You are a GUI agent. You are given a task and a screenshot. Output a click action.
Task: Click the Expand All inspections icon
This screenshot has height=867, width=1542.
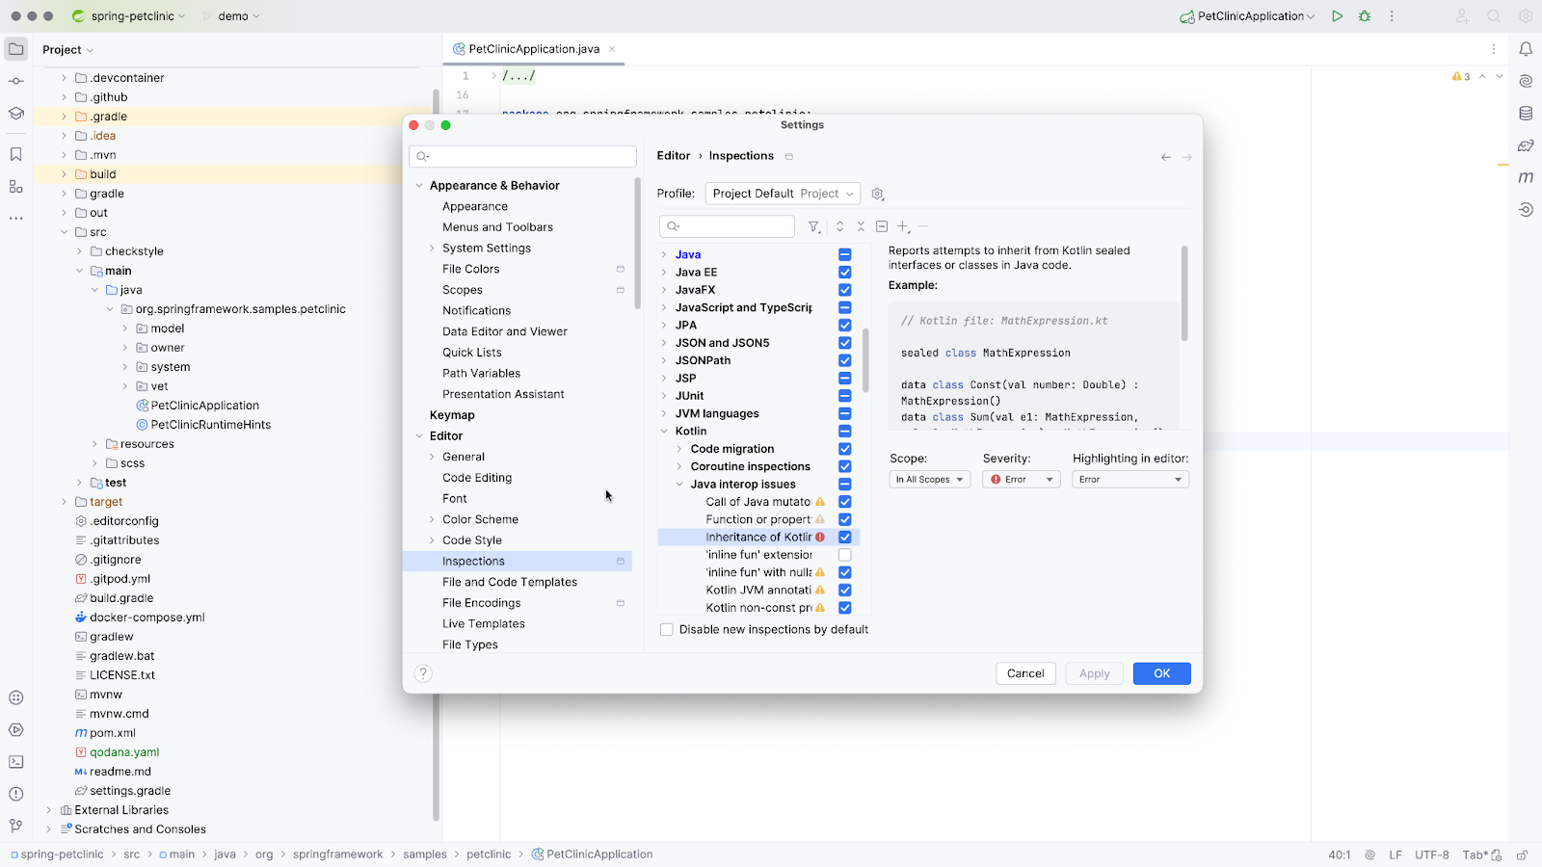pos(840,226)
